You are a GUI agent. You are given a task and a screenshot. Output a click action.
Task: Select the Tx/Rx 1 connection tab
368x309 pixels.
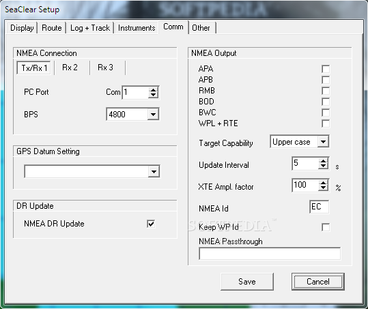pyautogui.click(x=34, y=68)
